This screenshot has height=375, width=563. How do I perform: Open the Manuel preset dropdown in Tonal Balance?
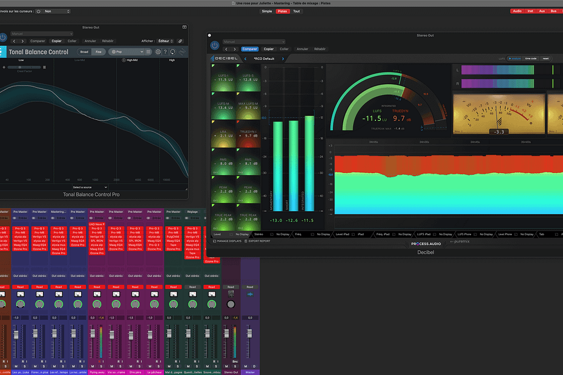click(42, 34)
